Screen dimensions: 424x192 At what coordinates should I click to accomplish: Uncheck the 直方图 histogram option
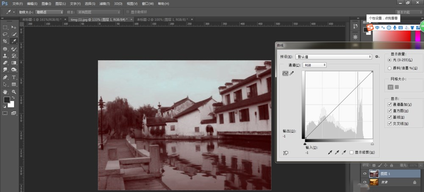tap(390, 111)
